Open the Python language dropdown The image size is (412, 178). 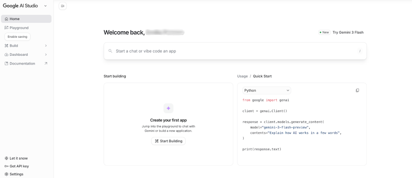point(266,91)
